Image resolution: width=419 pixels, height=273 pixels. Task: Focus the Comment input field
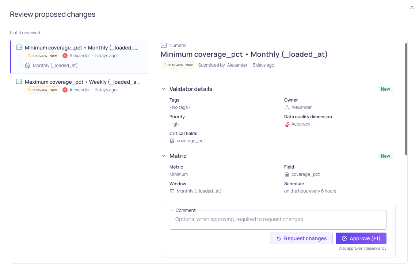(278, 219)
